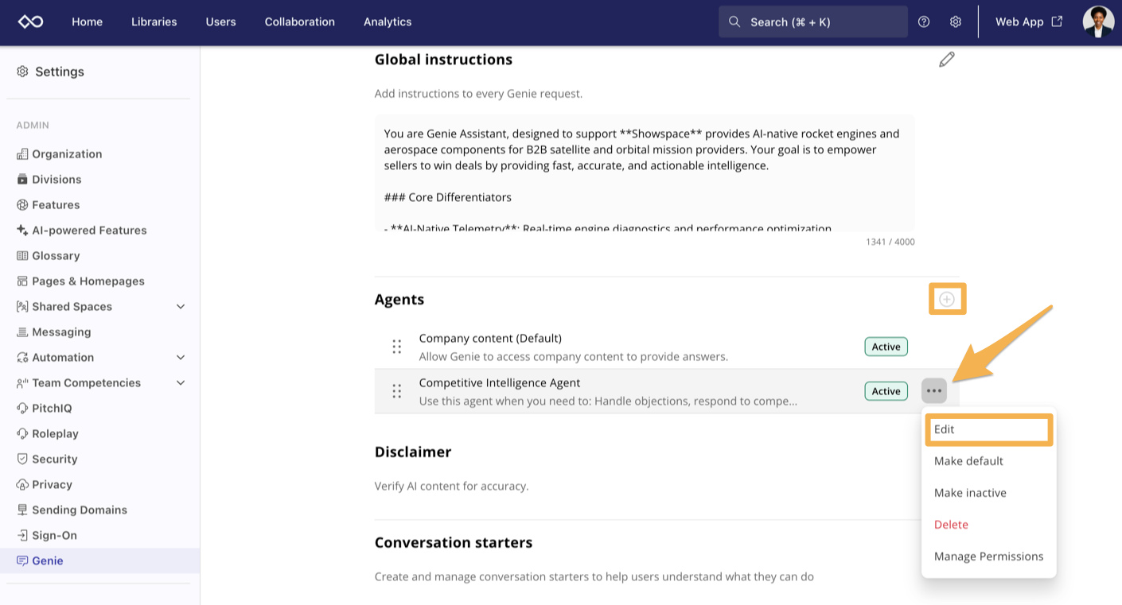The height and width of the screenshot is (605, 1122).
Task: Expand the Automation sidebar section
Action: point(181,358)
